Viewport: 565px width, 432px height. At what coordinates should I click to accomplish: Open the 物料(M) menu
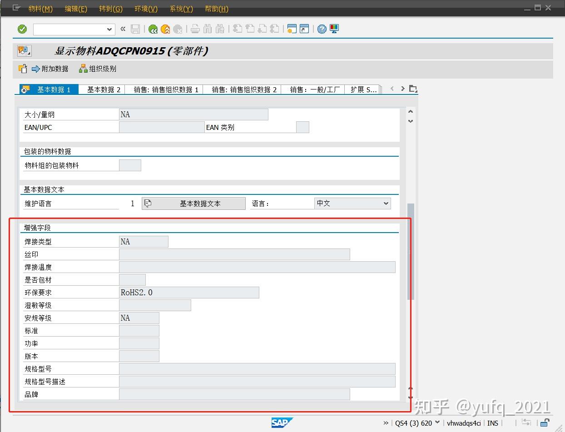40,9
